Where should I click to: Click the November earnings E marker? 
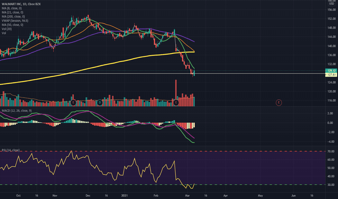point(73,102)
